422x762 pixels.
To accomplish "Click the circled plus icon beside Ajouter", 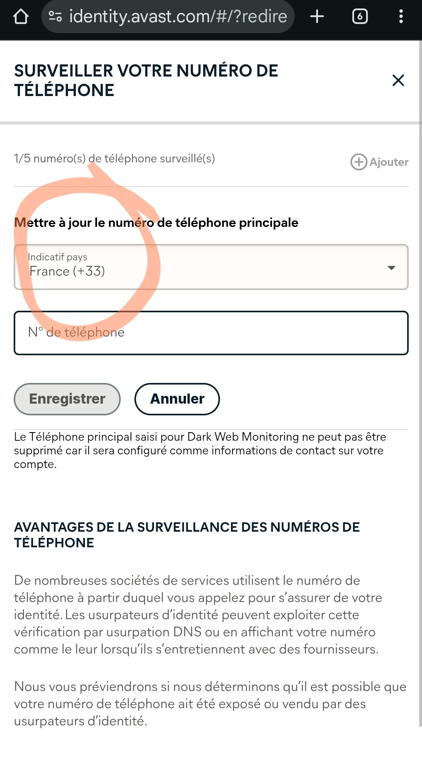I will 358,162.
